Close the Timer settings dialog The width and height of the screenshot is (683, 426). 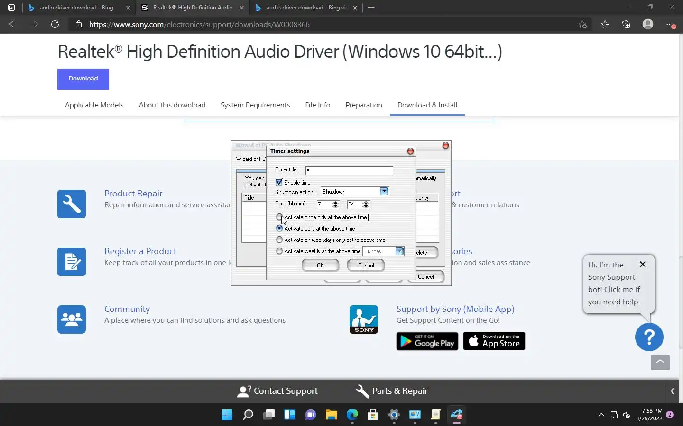coord(410,151)
